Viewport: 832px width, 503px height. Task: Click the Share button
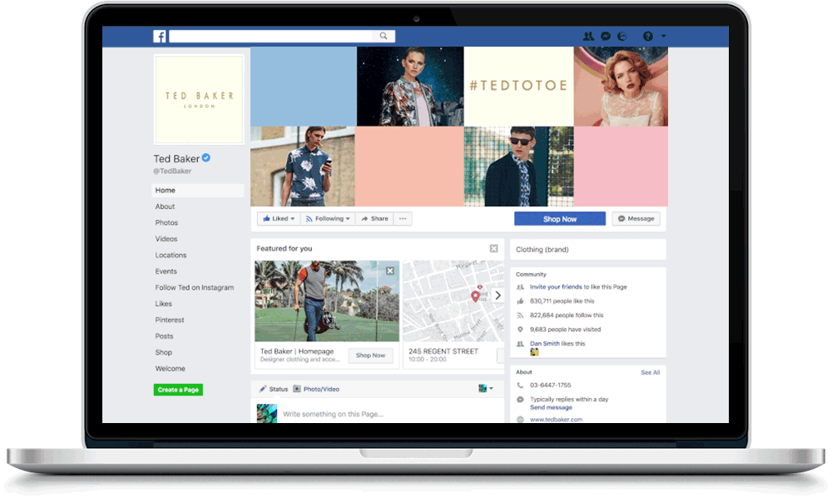point(374,219)
